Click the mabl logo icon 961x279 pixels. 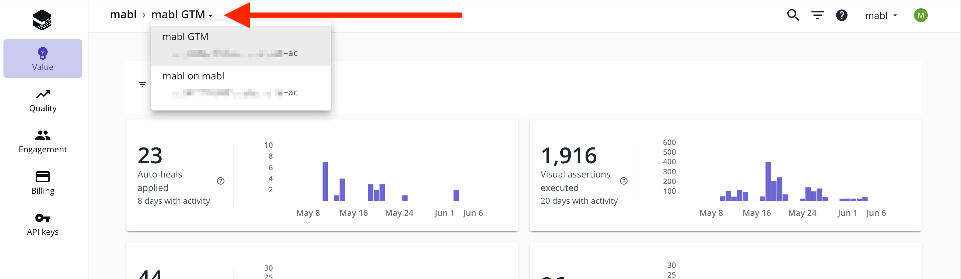42,20
